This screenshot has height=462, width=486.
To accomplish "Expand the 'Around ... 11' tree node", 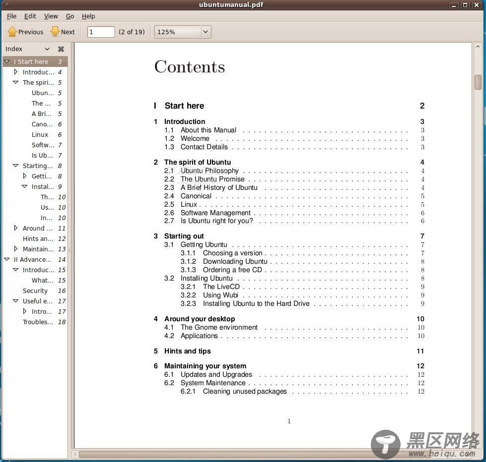I will coord(16,228).
